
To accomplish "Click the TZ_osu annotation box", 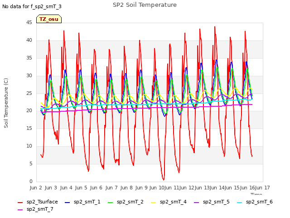I will [49, 19].
